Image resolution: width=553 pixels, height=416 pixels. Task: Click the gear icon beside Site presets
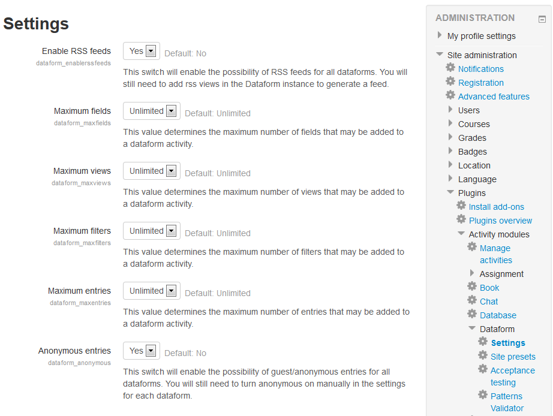pos(483,355)
